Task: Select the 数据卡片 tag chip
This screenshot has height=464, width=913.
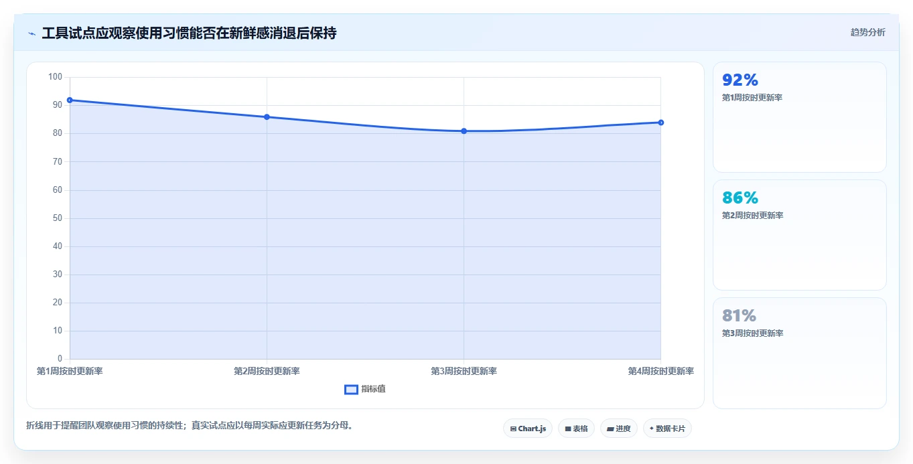Action: 667,429
